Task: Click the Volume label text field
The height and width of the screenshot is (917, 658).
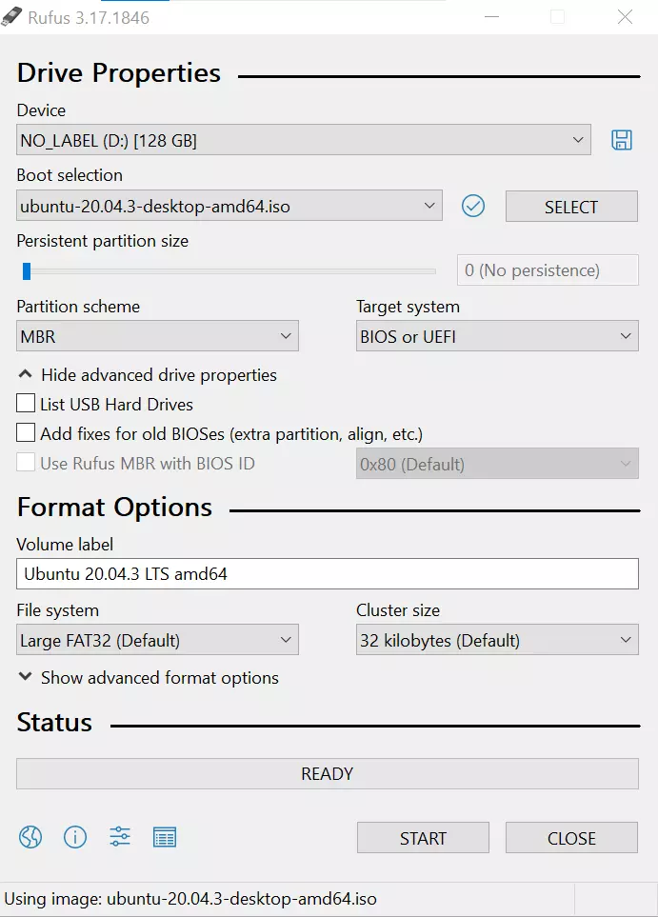Action: pyautogui.click(x=327, y=573)
